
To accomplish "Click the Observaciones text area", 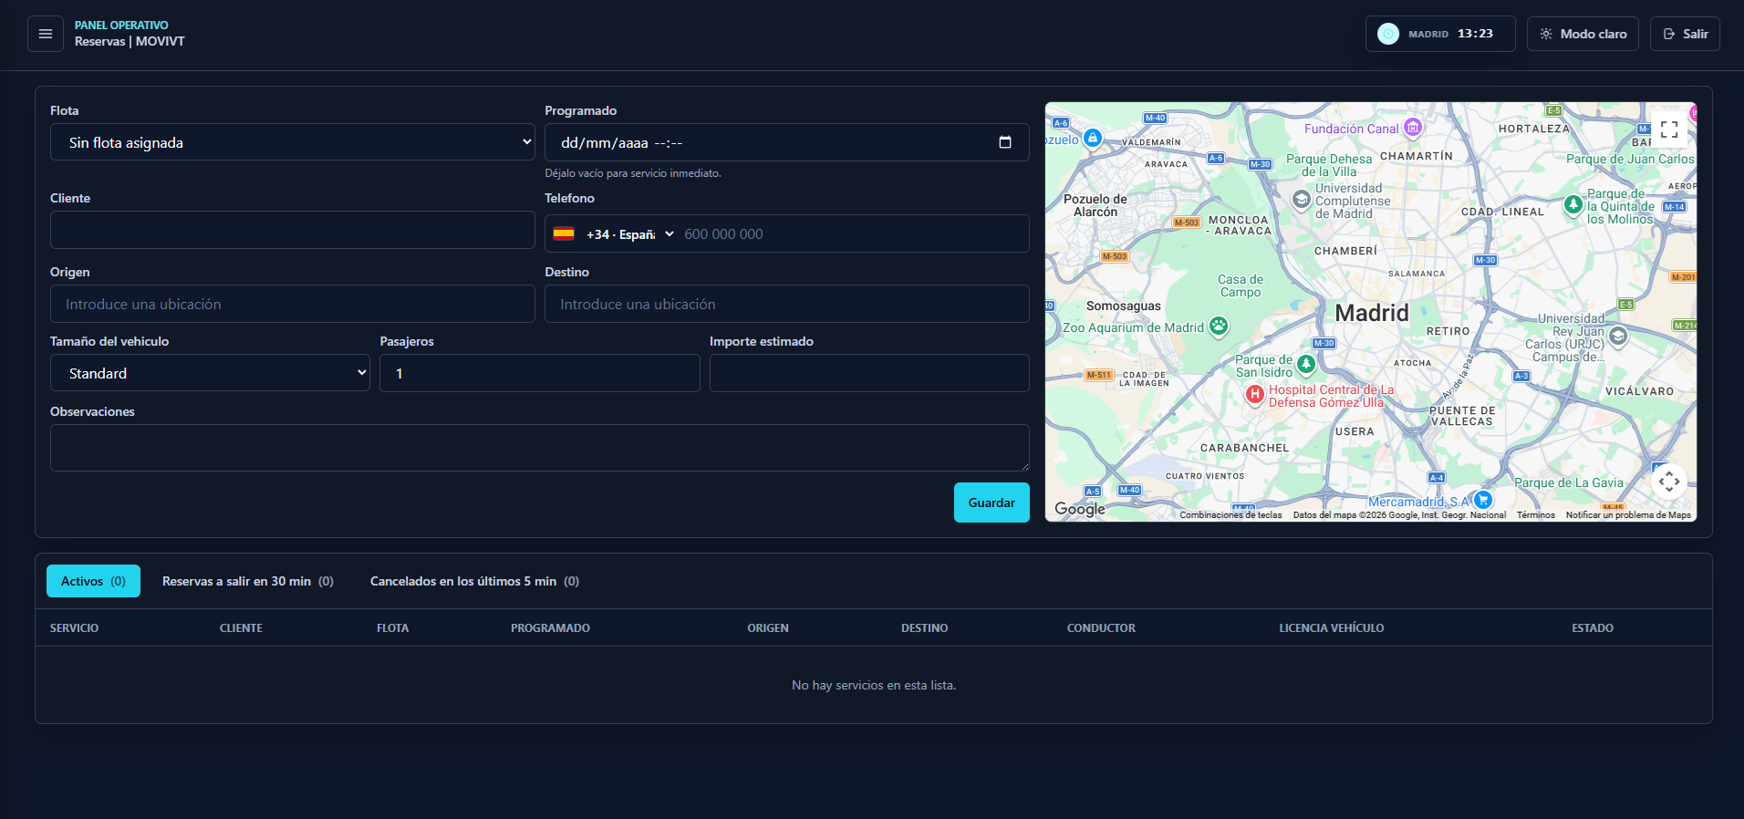I will coord(540,448).
